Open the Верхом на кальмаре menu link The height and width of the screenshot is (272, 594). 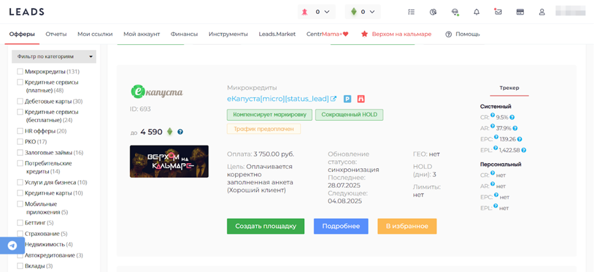pos(396,34)
